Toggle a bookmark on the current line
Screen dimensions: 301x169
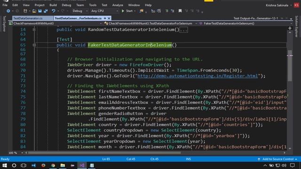180,11
